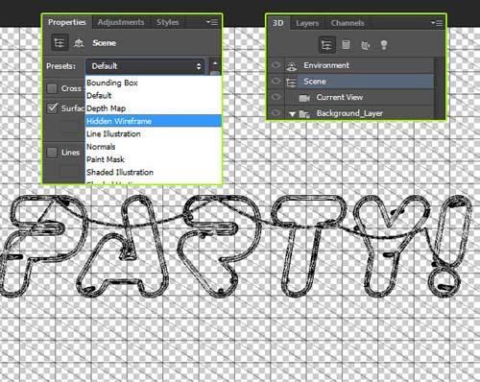This screenshot has height=382, width=480.
Task: Switch to the Layers tab
Action: 307,23
